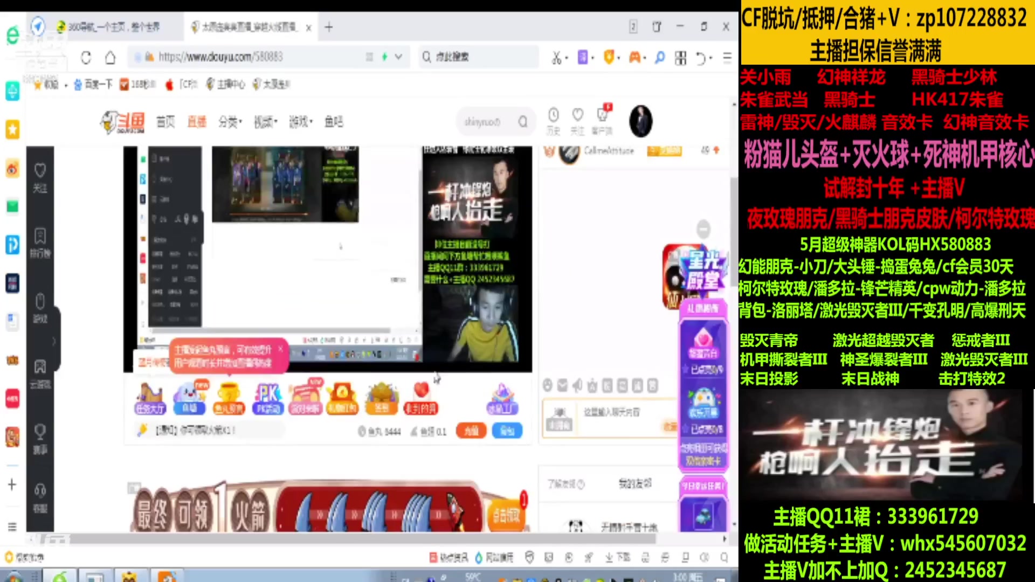Image resolution: width=1035 pixels, height=582 pixels.
Task: Expand the 游戏 nav dropdown
Action: click(x=301, y=122)
